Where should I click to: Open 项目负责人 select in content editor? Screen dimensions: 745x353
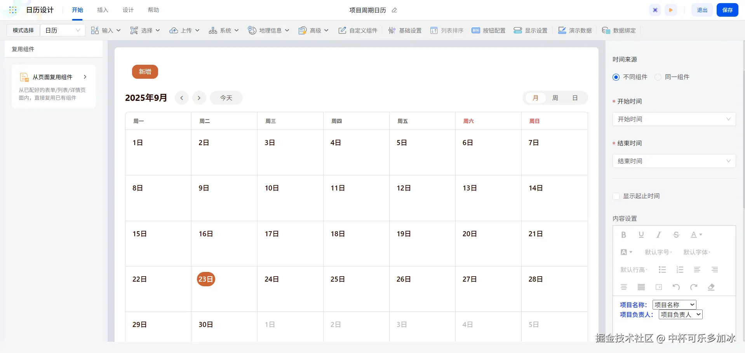(681, 315)
